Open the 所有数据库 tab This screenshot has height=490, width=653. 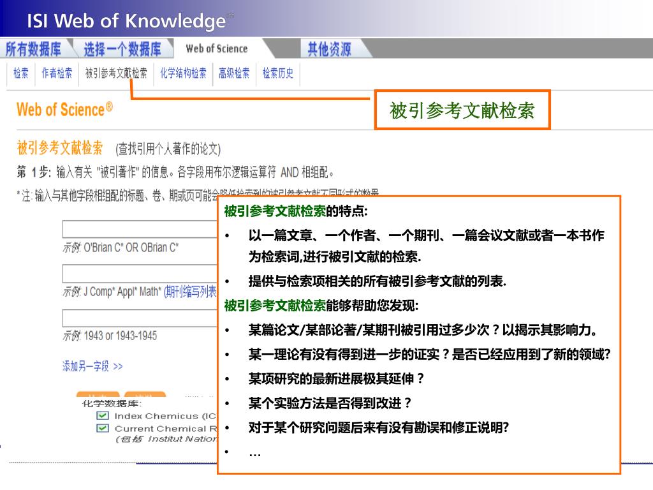tap(33, 49)
